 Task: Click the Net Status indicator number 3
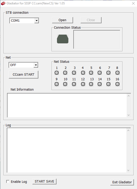(74, 73)
